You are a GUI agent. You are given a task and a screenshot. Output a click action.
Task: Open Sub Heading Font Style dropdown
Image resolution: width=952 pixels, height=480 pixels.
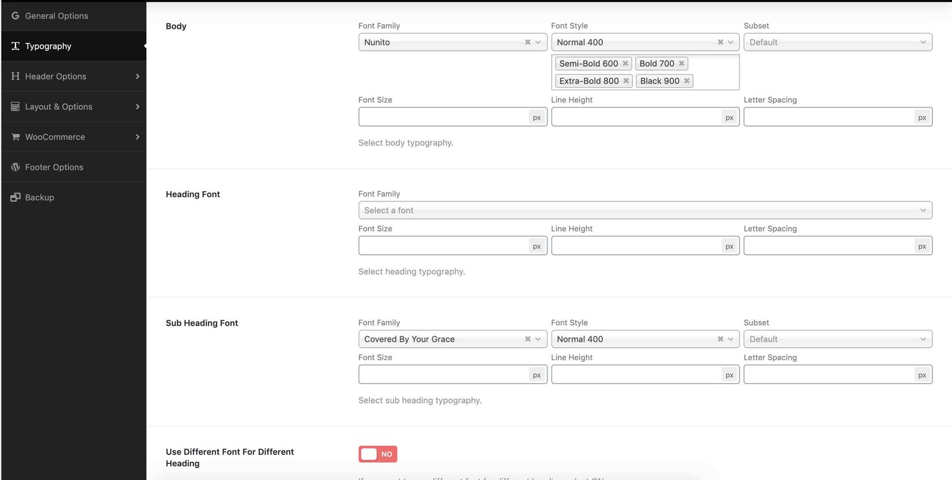646,339
